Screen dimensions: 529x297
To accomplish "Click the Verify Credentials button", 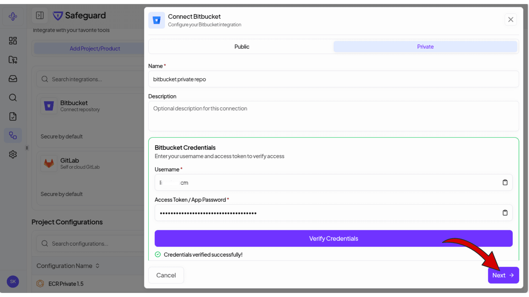I will (x=333, y=238).
